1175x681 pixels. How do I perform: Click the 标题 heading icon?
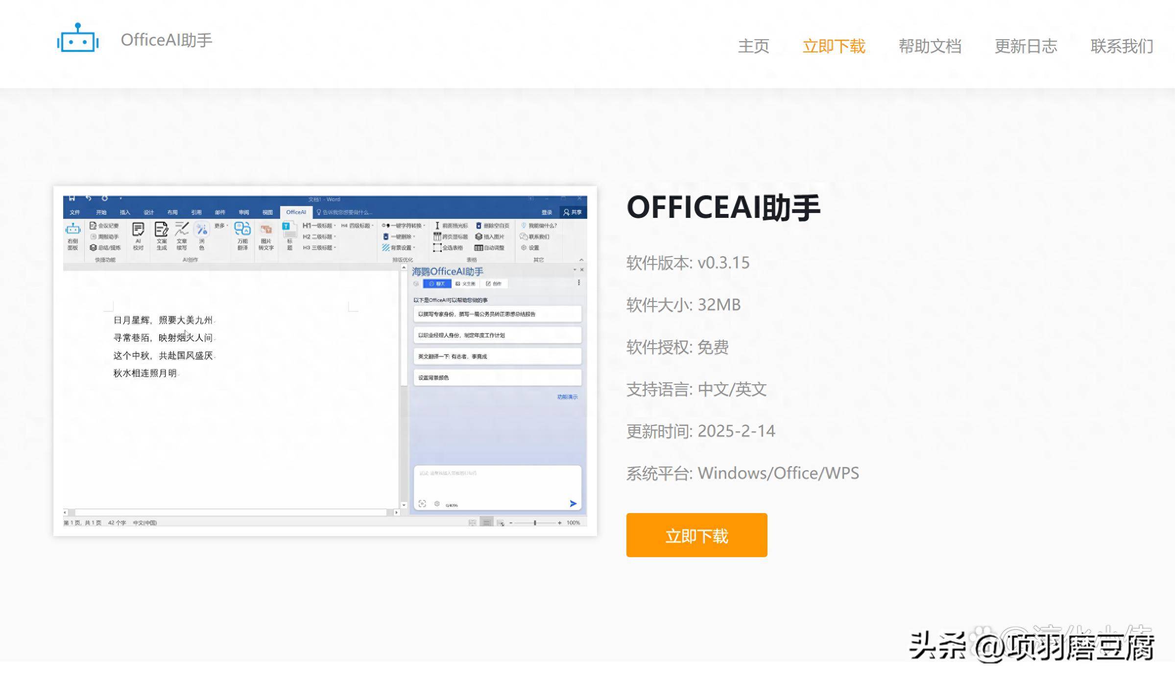[289, 236]
